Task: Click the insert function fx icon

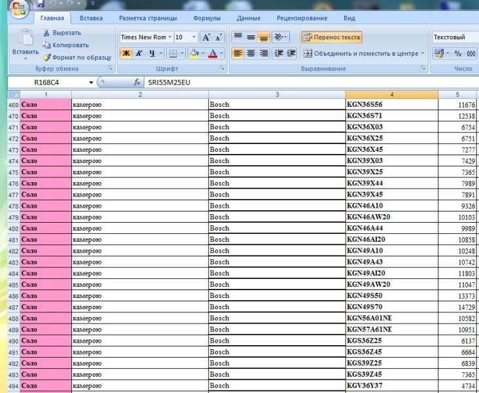Action: 137,82
